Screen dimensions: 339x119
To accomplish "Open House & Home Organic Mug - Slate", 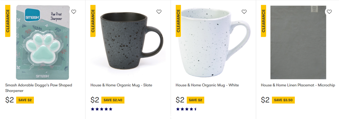I will tap(121, 85).
